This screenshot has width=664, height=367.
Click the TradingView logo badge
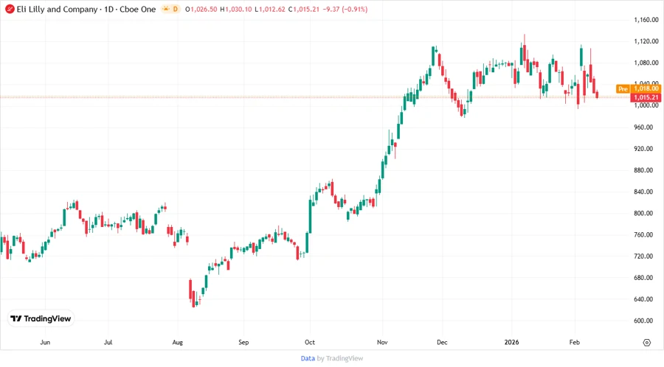click(41, 318)
